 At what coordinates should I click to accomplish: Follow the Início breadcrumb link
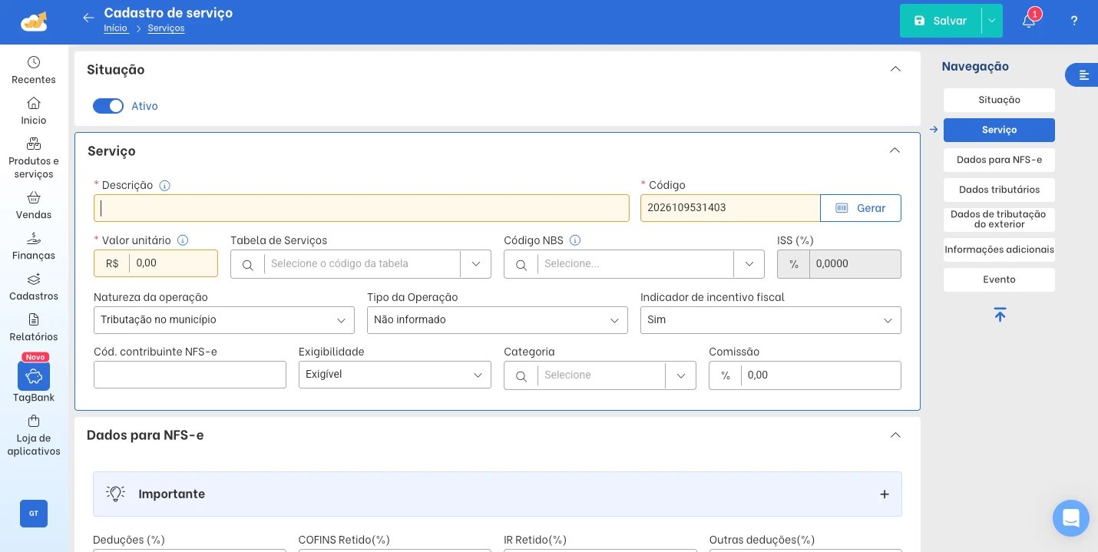pyautogui.click(x=116, y=28)
